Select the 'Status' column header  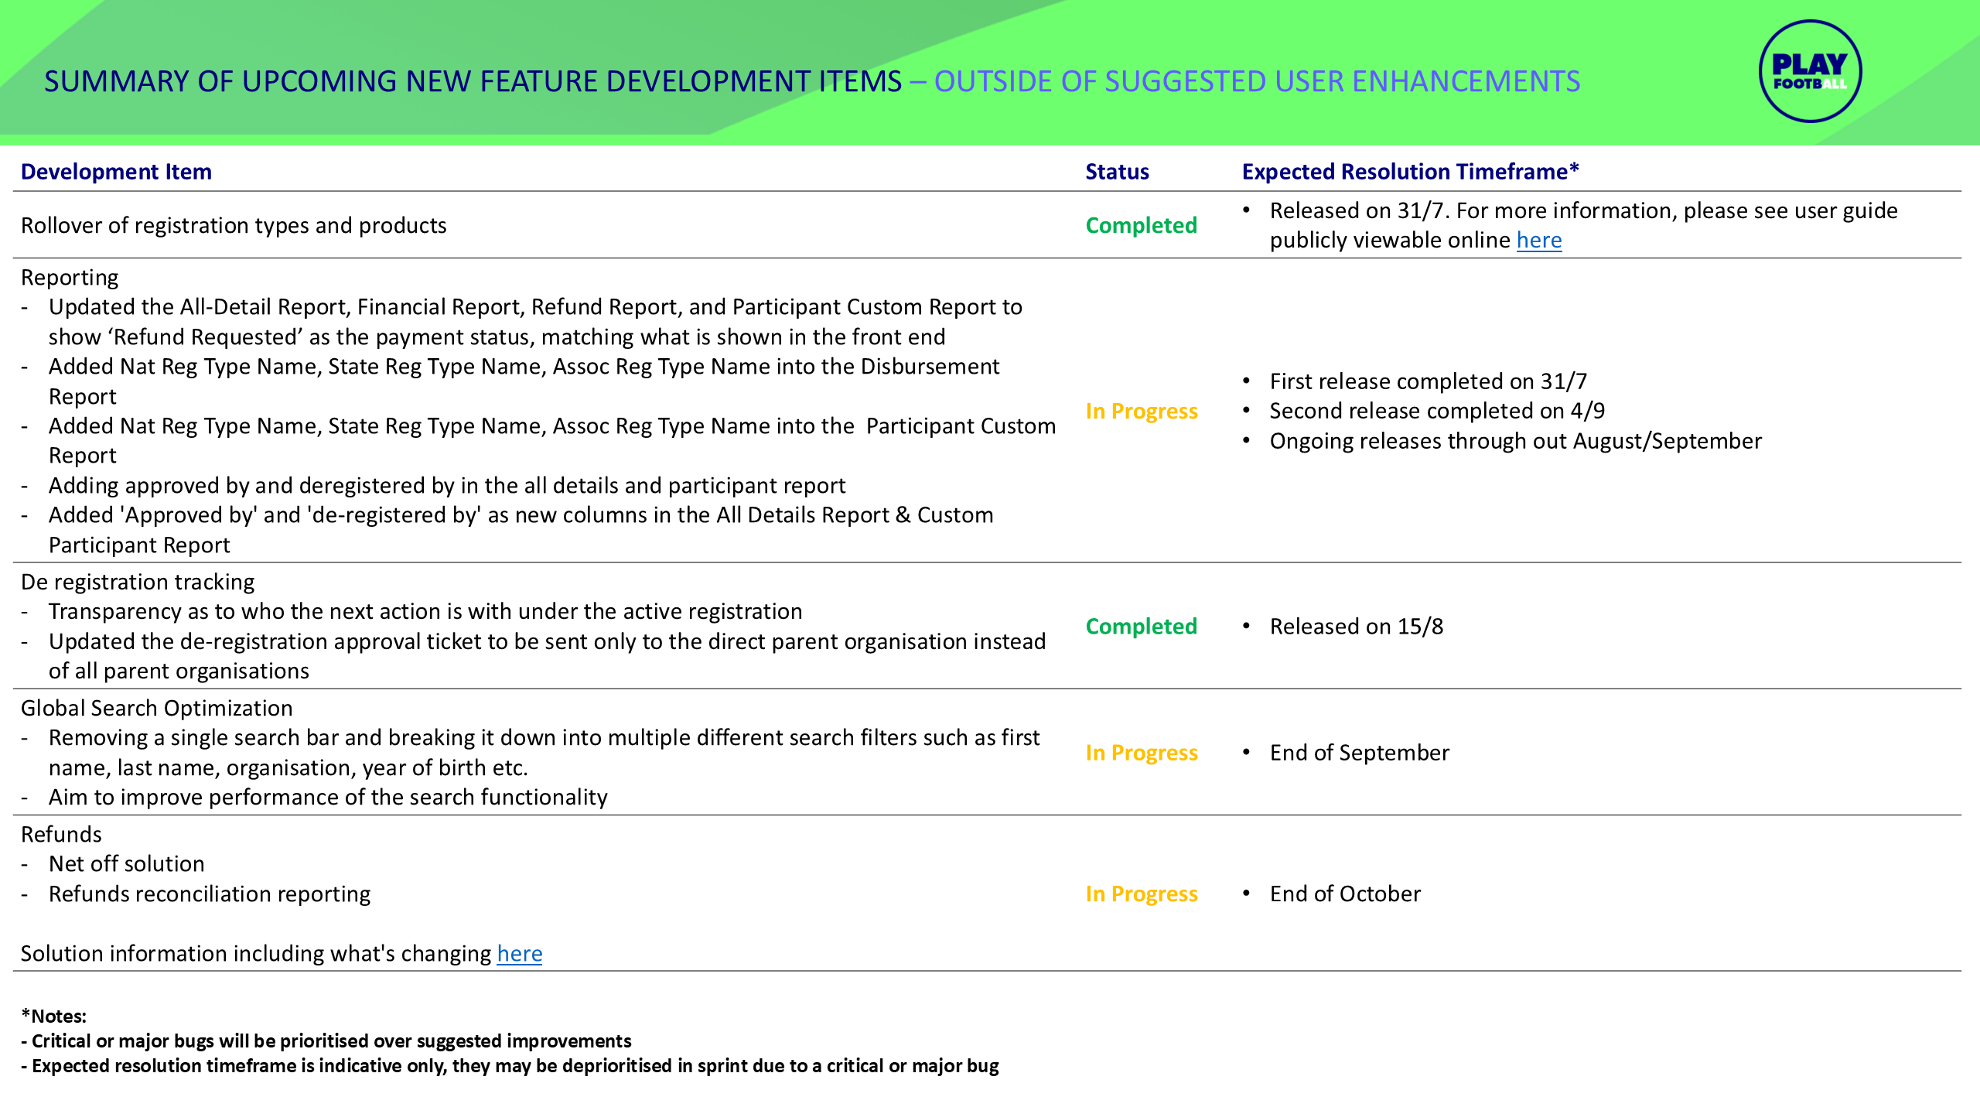pyautogui.click(x=1116, y=172)
